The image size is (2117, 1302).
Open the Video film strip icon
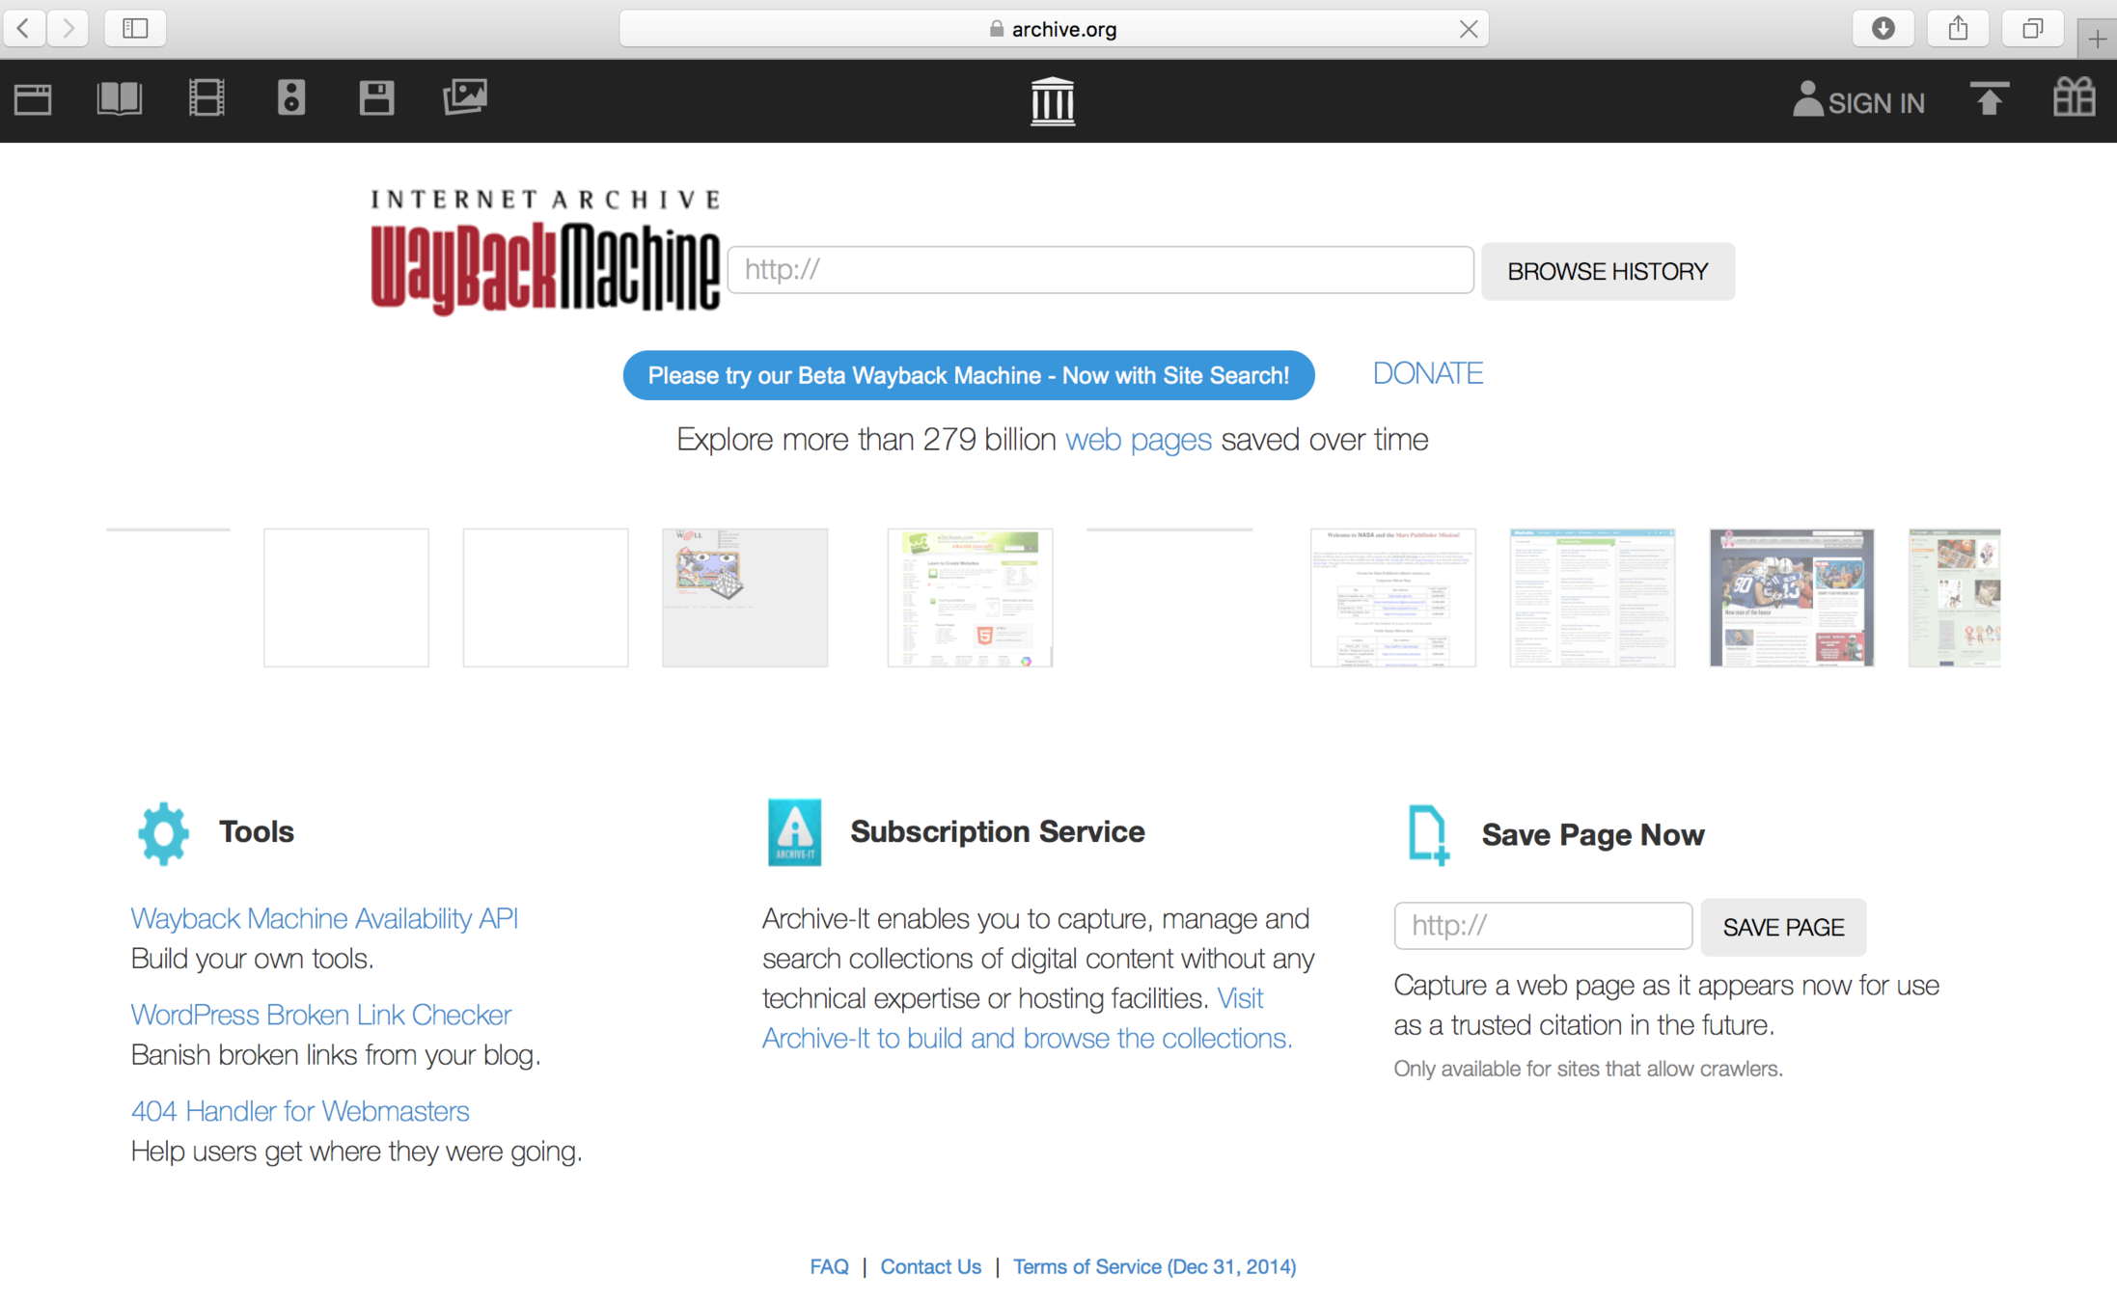pos(206,99)
